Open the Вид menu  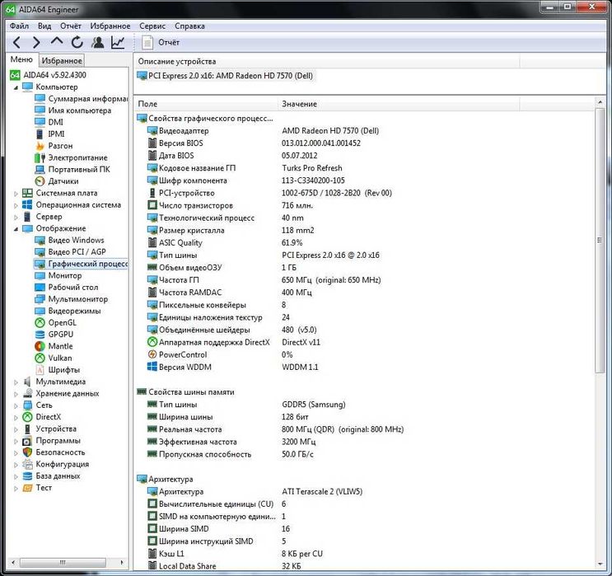pyautogui.click(x=44, y=26)
